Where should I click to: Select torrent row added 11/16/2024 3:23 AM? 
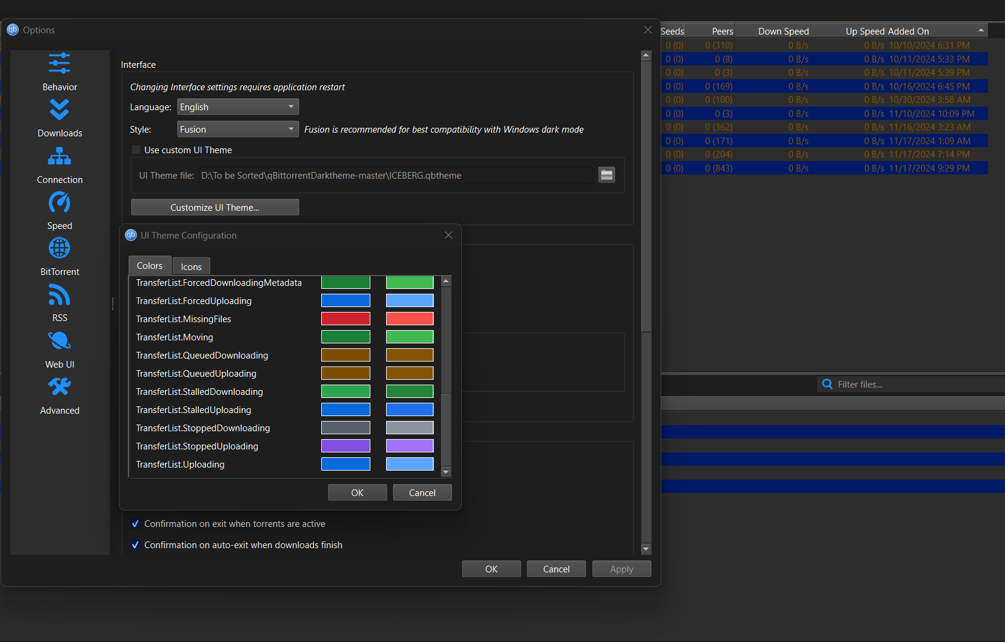(824, 127)
